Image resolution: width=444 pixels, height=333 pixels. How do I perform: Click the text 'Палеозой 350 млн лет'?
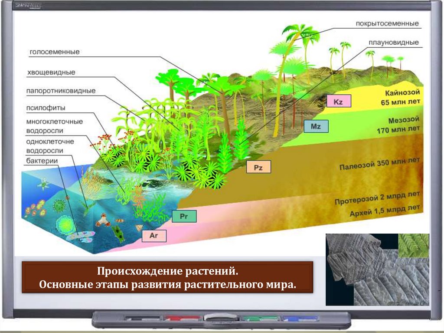tap(380, 164)
